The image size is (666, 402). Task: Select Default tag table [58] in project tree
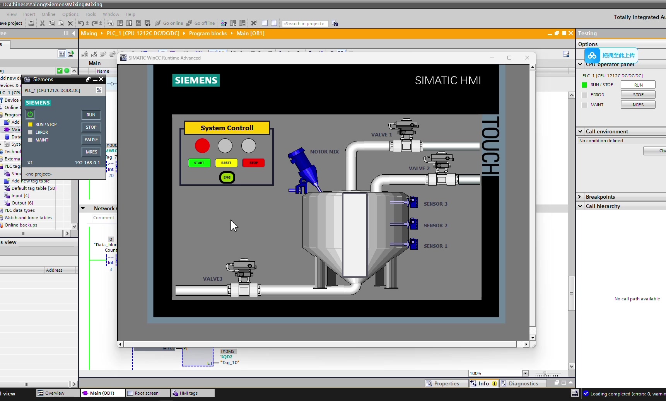coord(34,188)
